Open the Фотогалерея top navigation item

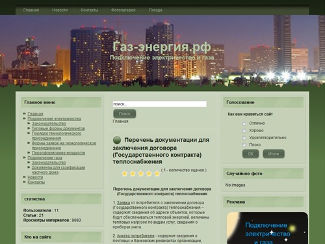[x=123, y=10]
